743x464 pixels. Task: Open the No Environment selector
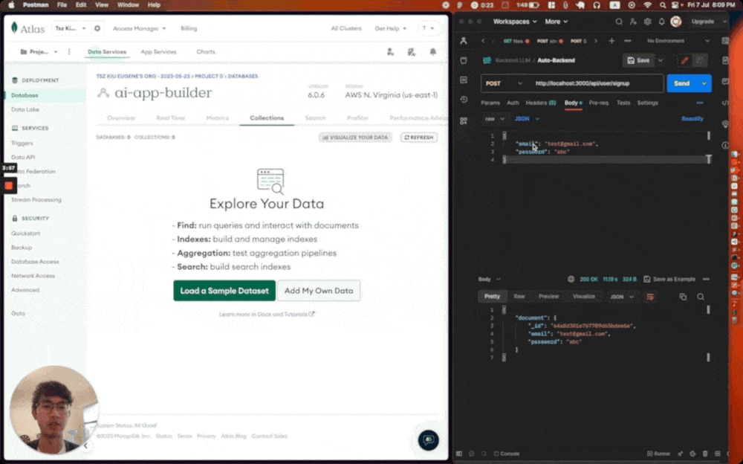click(x=678, y=41)
